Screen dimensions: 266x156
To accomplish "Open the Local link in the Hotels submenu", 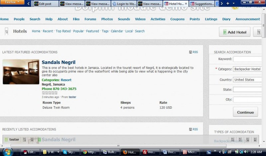I will pyautogui.click(x=129, y=31).
